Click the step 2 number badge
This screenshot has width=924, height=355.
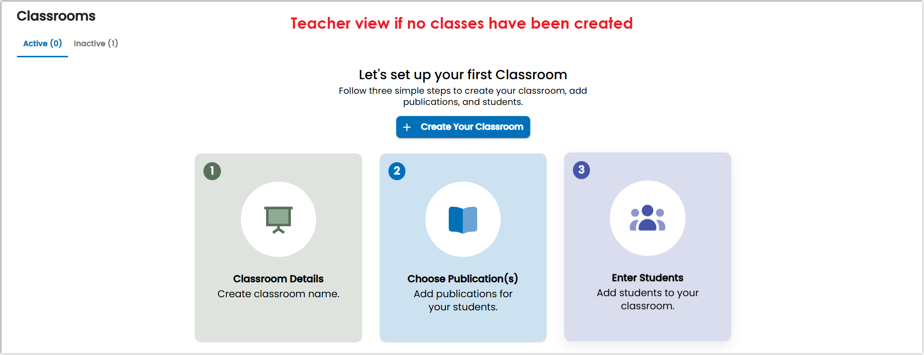coord(397,171)
